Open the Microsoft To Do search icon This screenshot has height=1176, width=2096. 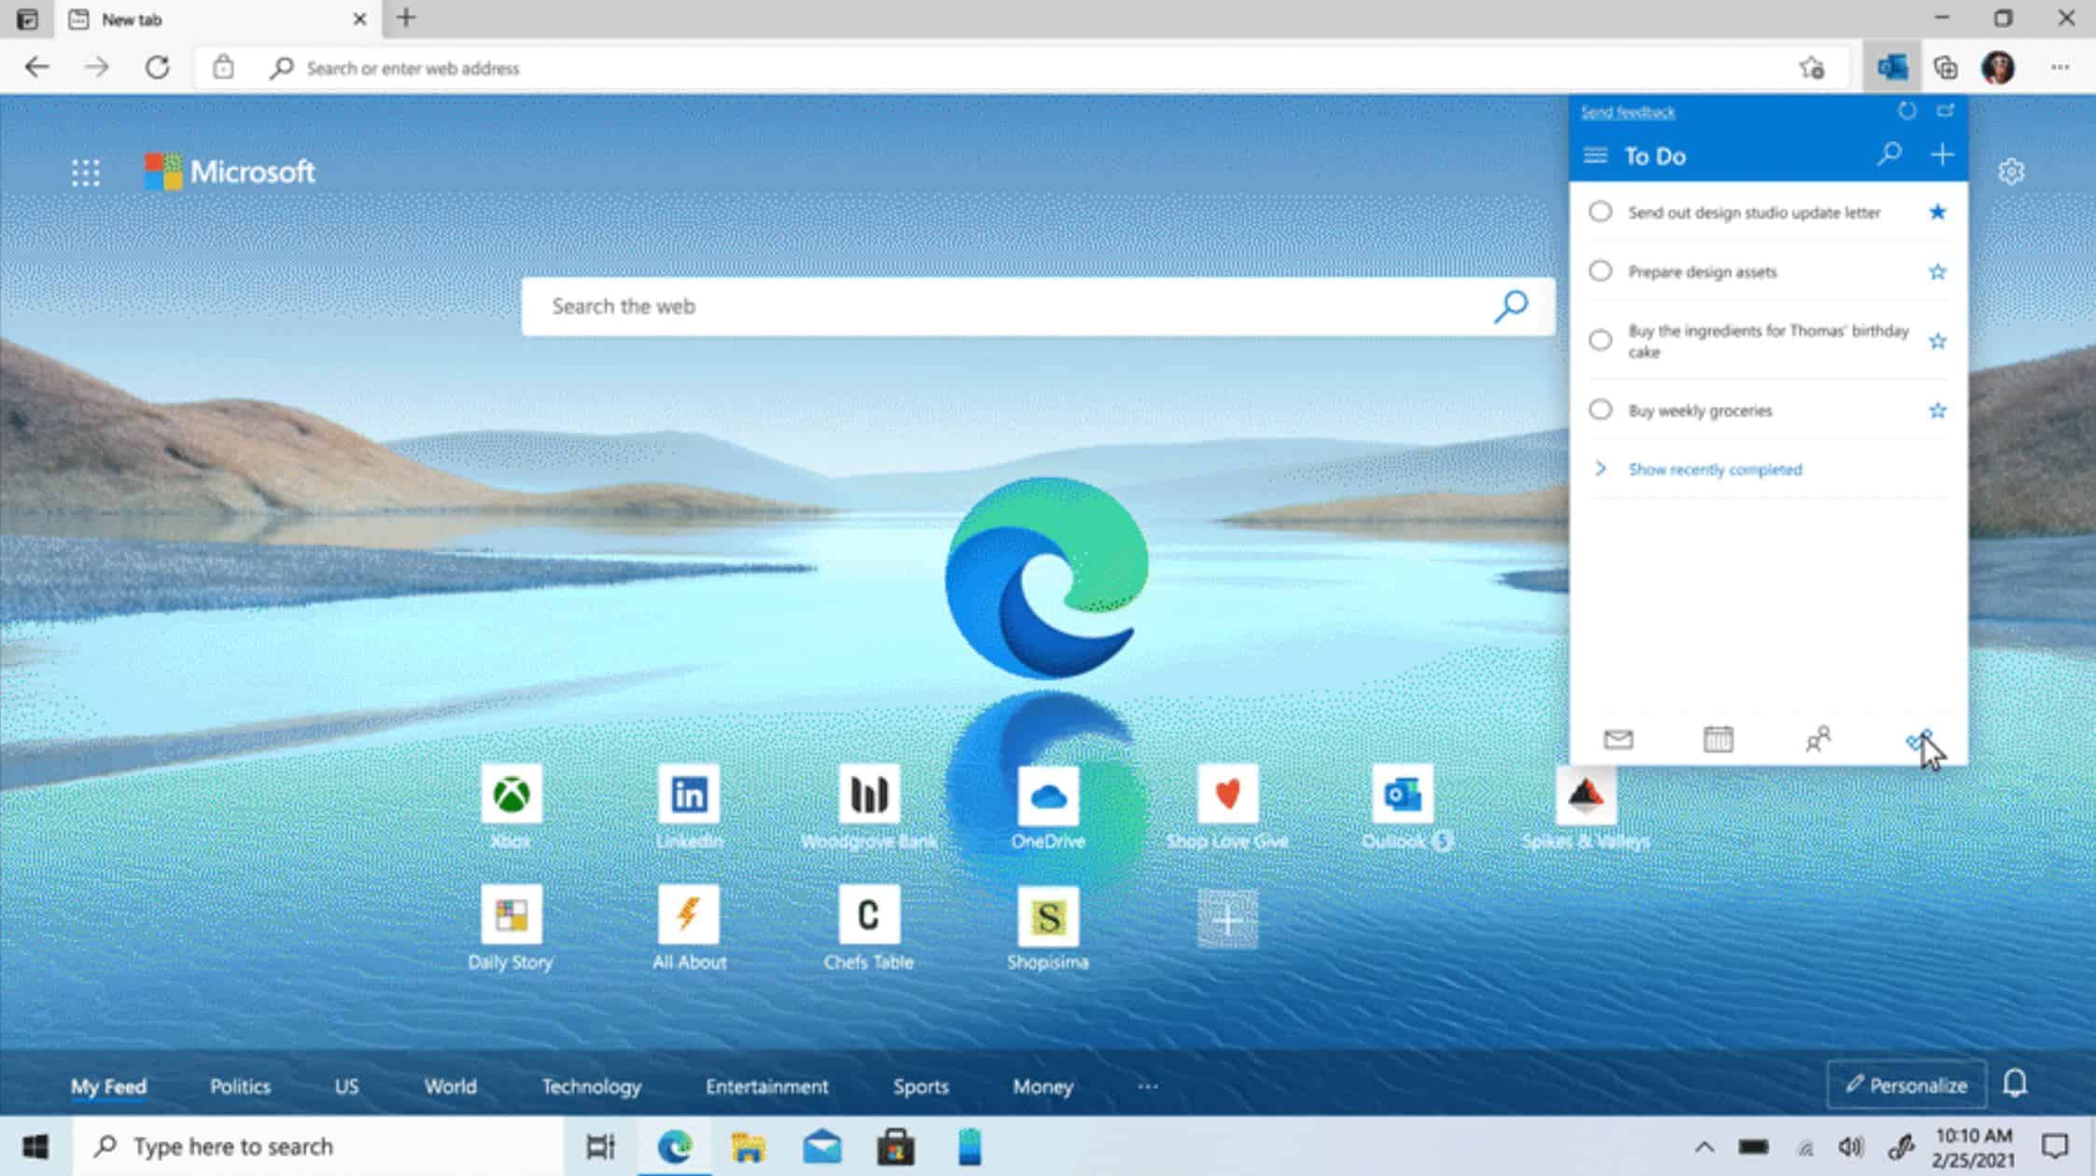1890,154
